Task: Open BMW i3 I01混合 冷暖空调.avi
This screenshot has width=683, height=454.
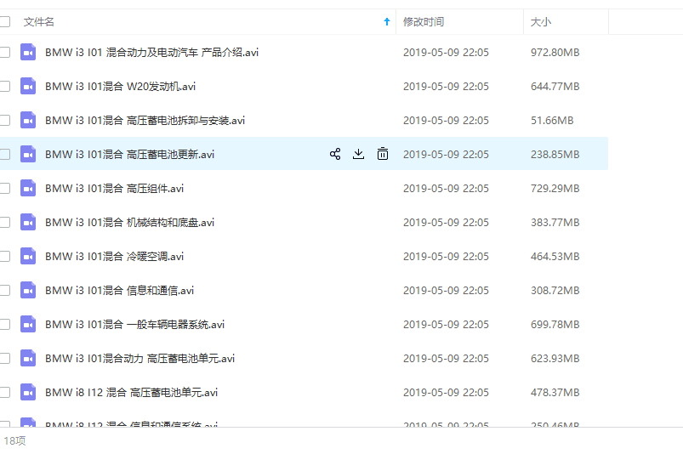Action: (114, 256)
